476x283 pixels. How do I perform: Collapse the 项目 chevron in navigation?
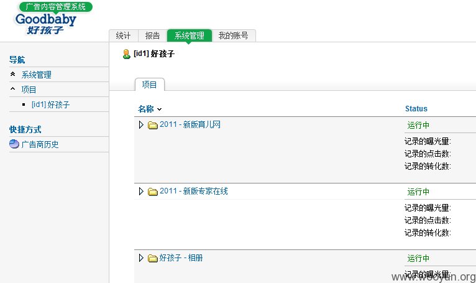click(13, 89)
